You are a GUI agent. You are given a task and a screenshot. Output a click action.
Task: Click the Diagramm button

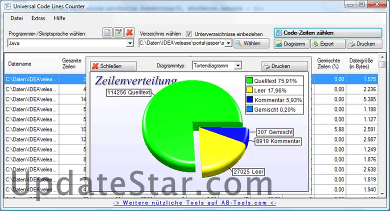[291, 44]
